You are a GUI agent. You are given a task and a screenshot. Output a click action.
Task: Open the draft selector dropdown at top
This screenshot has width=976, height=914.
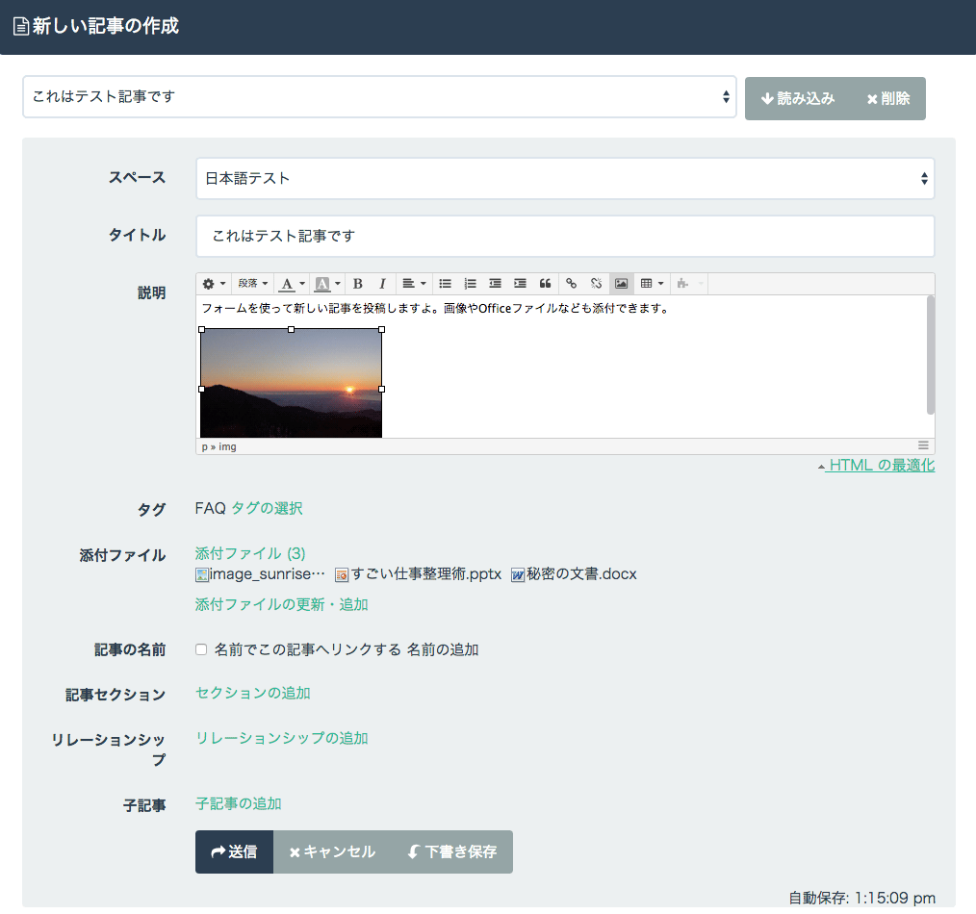[379, 96]
